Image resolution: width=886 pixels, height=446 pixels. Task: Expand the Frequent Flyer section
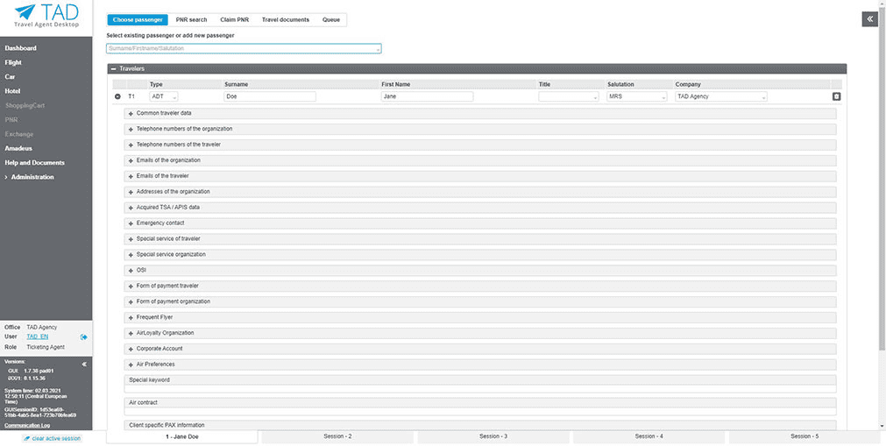[131, 317]
